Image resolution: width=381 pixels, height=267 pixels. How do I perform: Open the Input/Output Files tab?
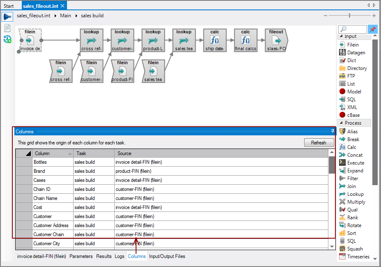tap(167, 256)
